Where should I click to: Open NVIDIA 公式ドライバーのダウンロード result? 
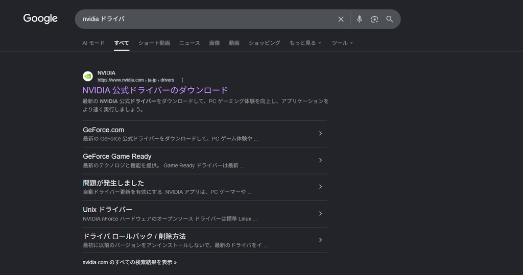155,90
